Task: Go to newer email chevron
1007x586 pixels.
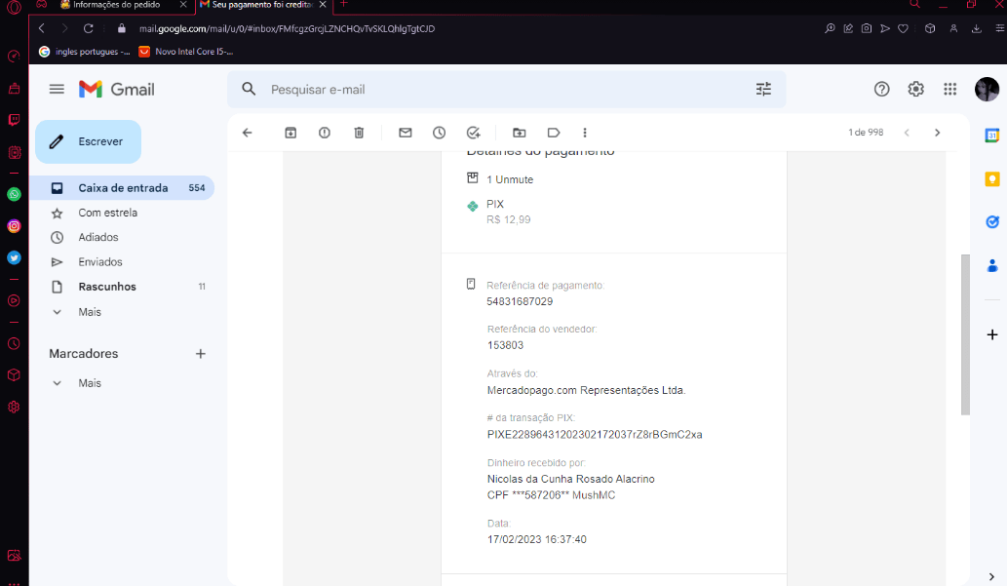Action: 907,133
